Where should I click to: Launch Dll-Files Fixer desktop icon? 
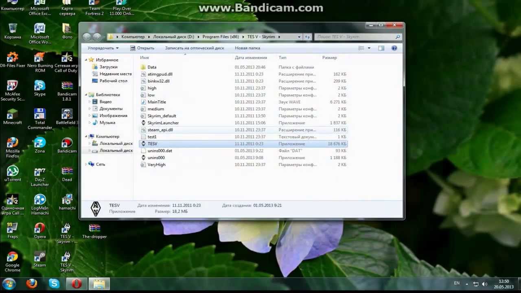(x=13, y=60)
